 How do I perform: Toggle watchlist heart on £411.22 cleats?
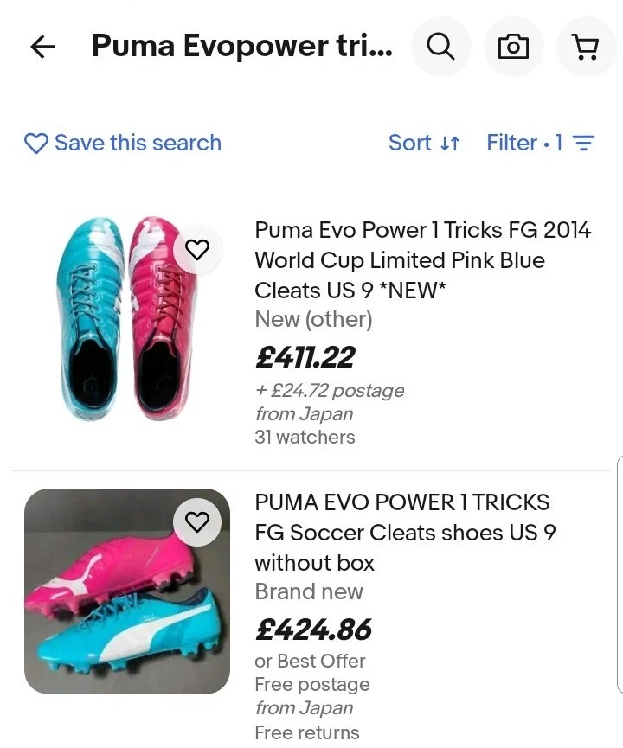coord(198,250)
